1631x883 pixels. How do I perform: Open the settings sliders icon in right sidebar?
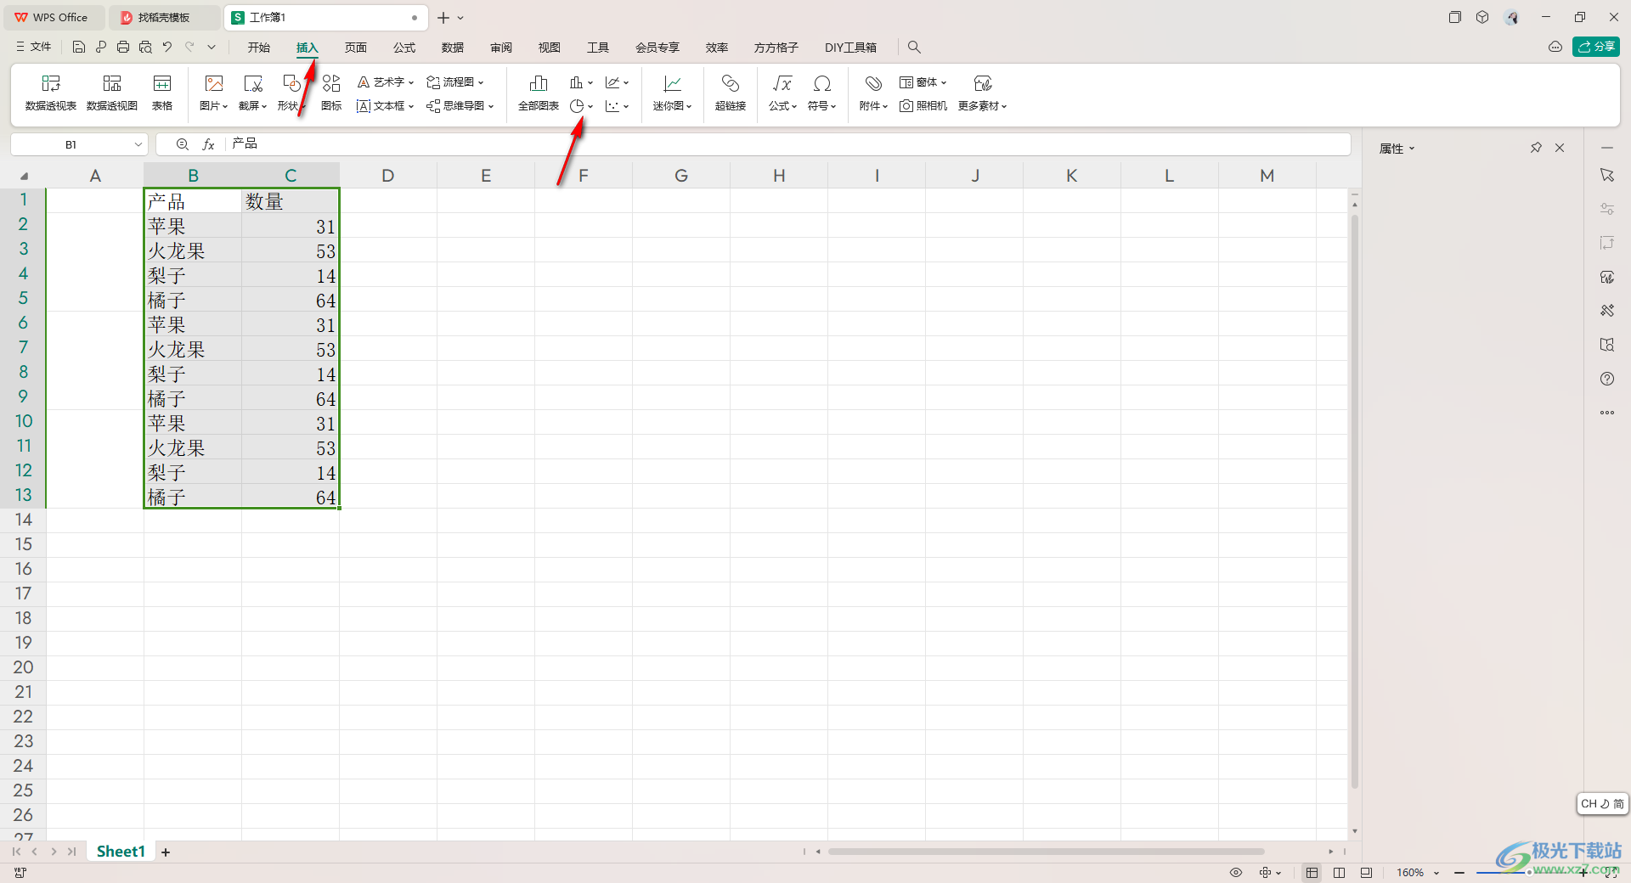(x=1607, y=209)
